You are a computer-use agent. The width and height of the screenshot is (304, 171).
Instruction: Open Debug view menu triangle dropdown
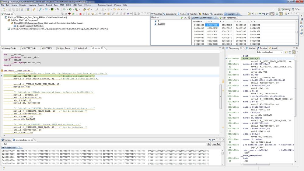coord(142,13)
